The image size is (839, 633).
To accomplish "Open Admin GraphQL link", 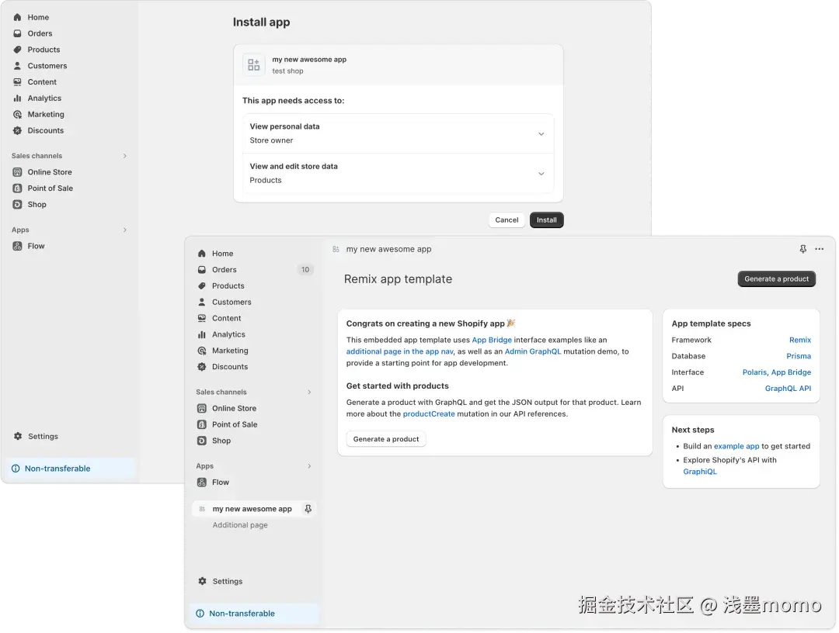I will (533, 351).
